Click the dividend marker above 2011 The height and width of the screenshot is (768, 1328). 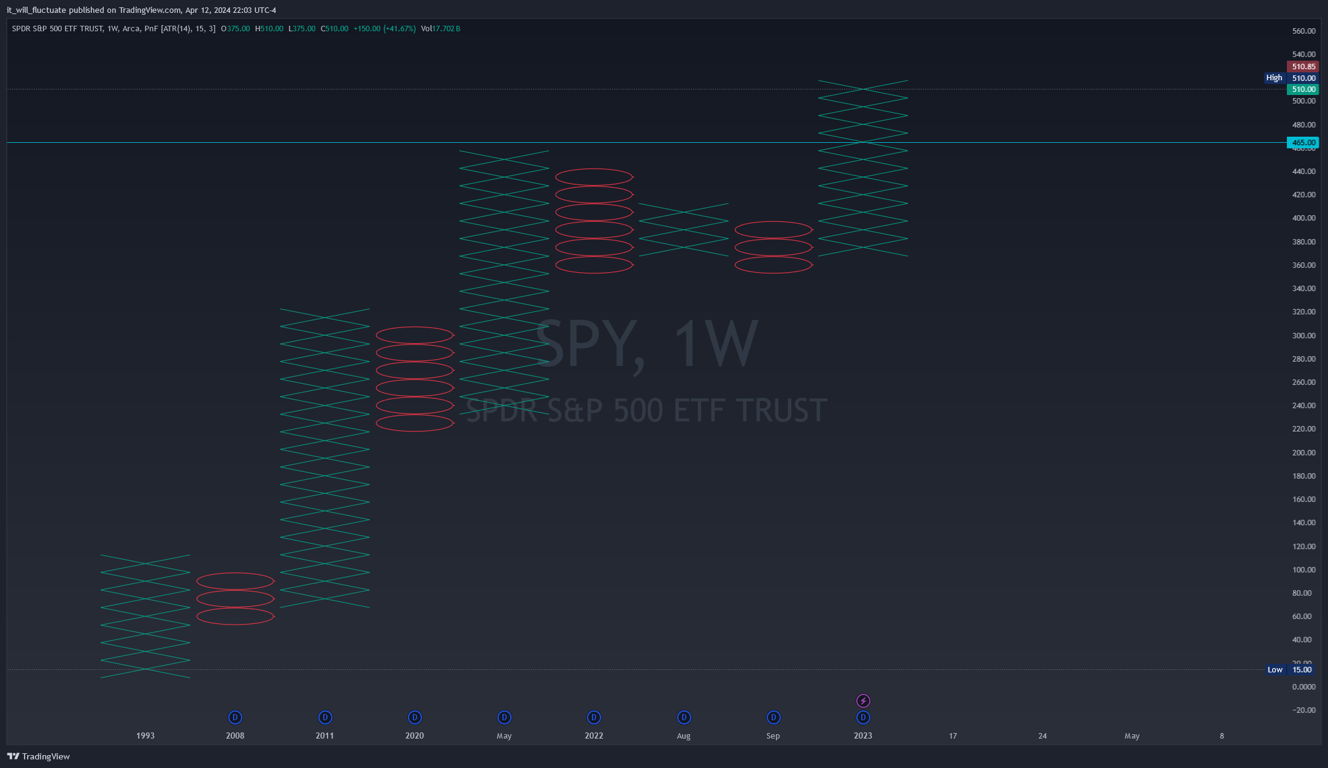(325, 717)
